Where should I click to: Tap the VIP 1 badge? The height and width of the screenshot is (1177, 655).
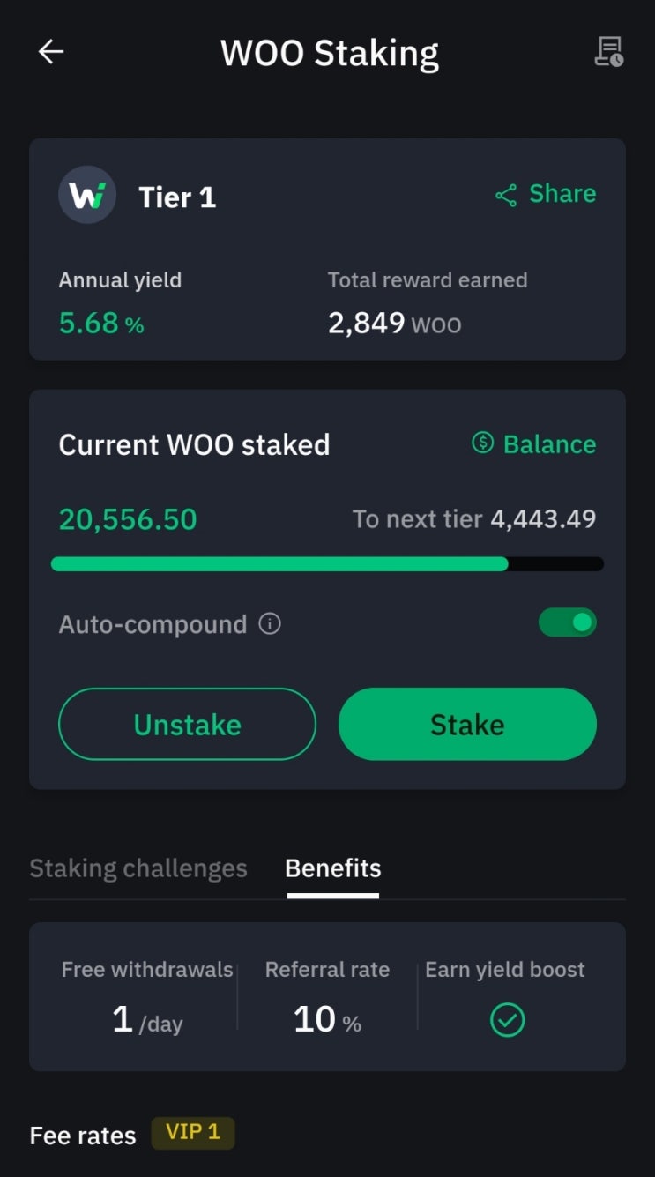point(193,1133)
